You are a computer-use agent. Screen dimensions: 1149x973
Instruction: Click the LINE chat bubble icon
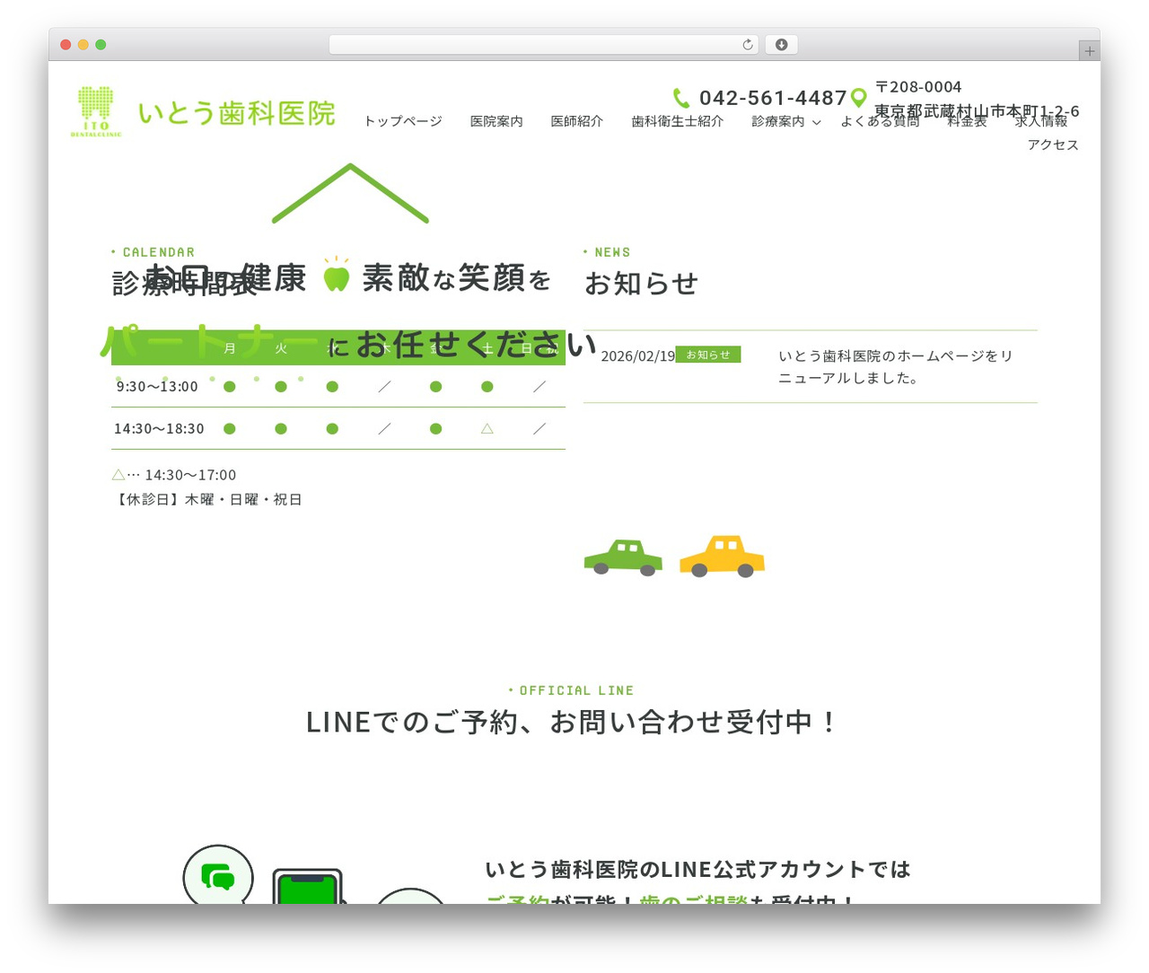(218, 877)
